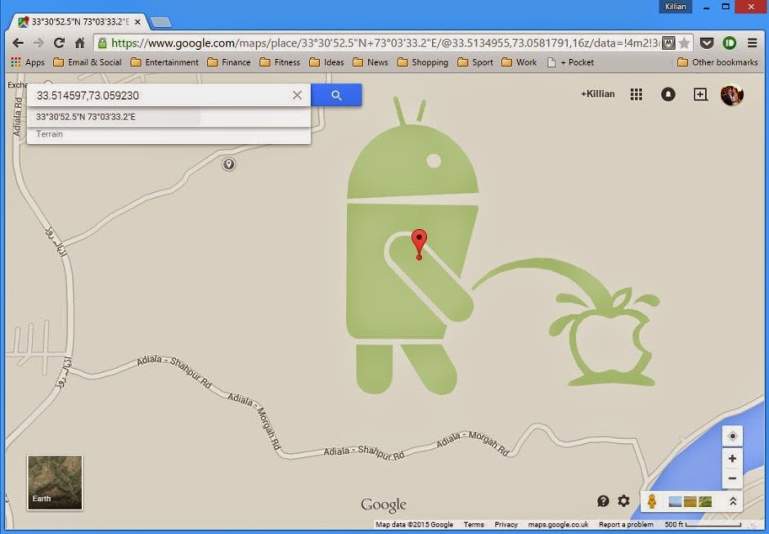769x534 pixels.
Task: Select the 33°30'52.5"N 73°03'33.2"E suggestion
Action: click(169, 117)
